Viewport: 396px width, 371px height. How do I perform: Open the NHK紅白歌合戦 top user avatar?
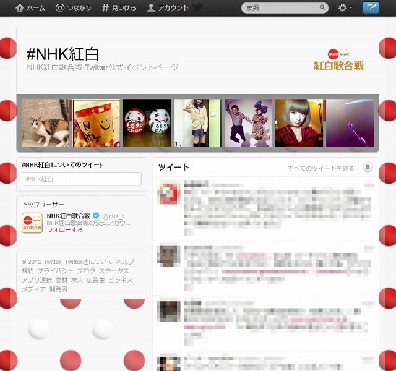32,223
